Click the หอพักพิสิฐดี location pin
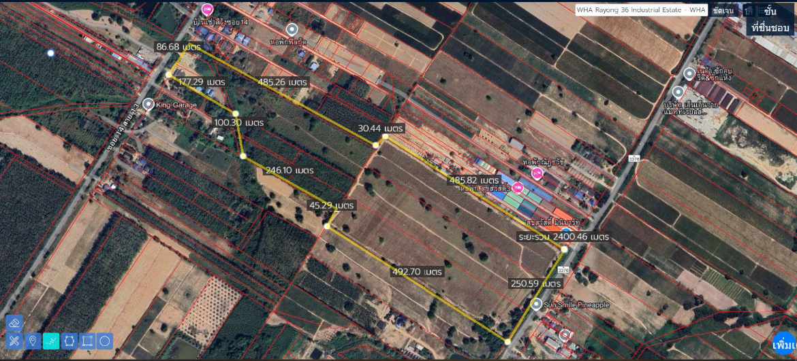This screenshot has height=361, width=797. pos(292,29)
